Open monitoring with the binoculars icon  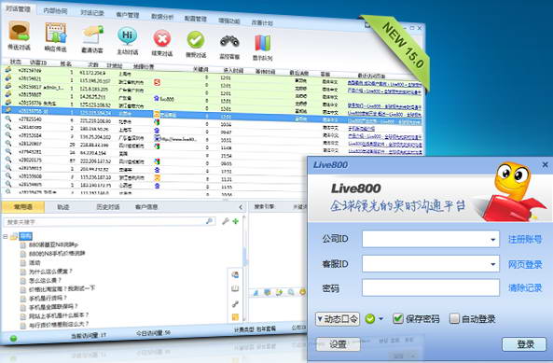coord(229,42)
